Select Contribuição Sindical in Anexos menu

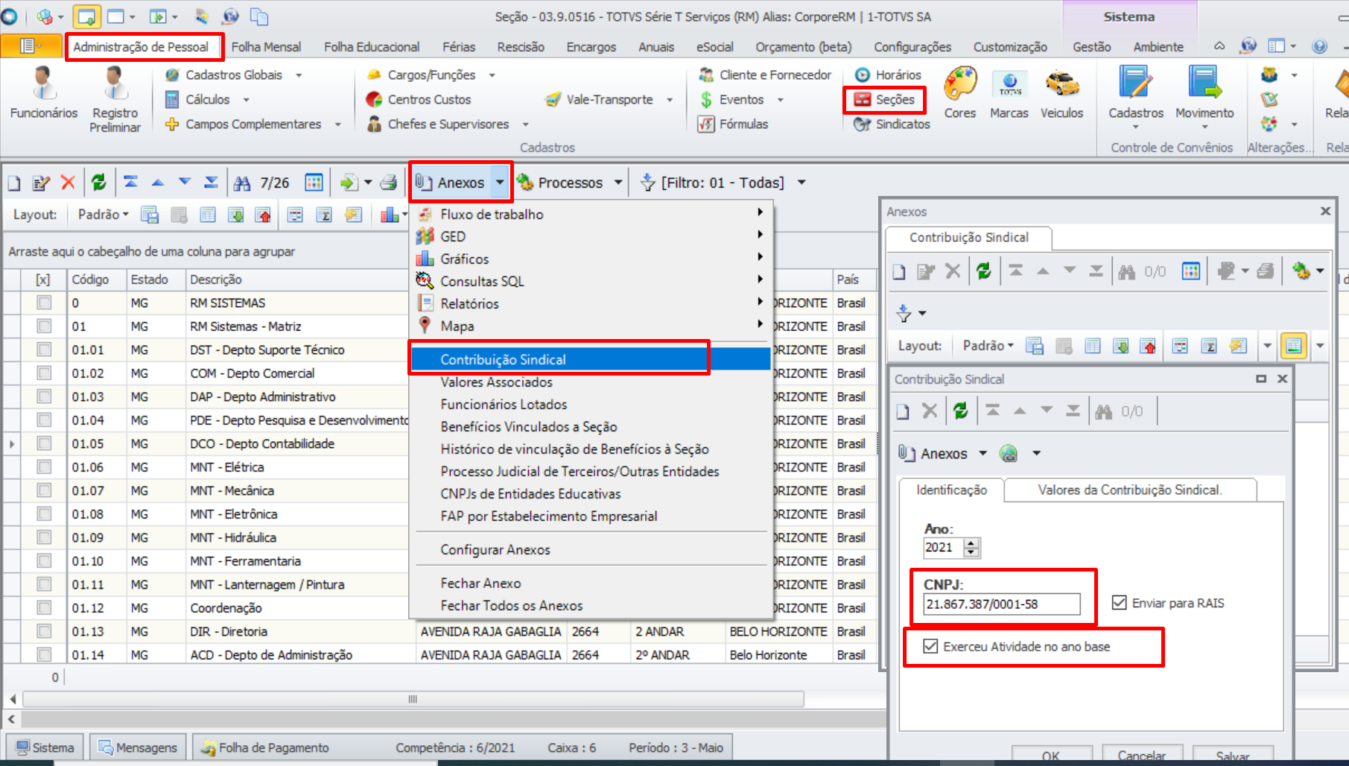(591, 360)
